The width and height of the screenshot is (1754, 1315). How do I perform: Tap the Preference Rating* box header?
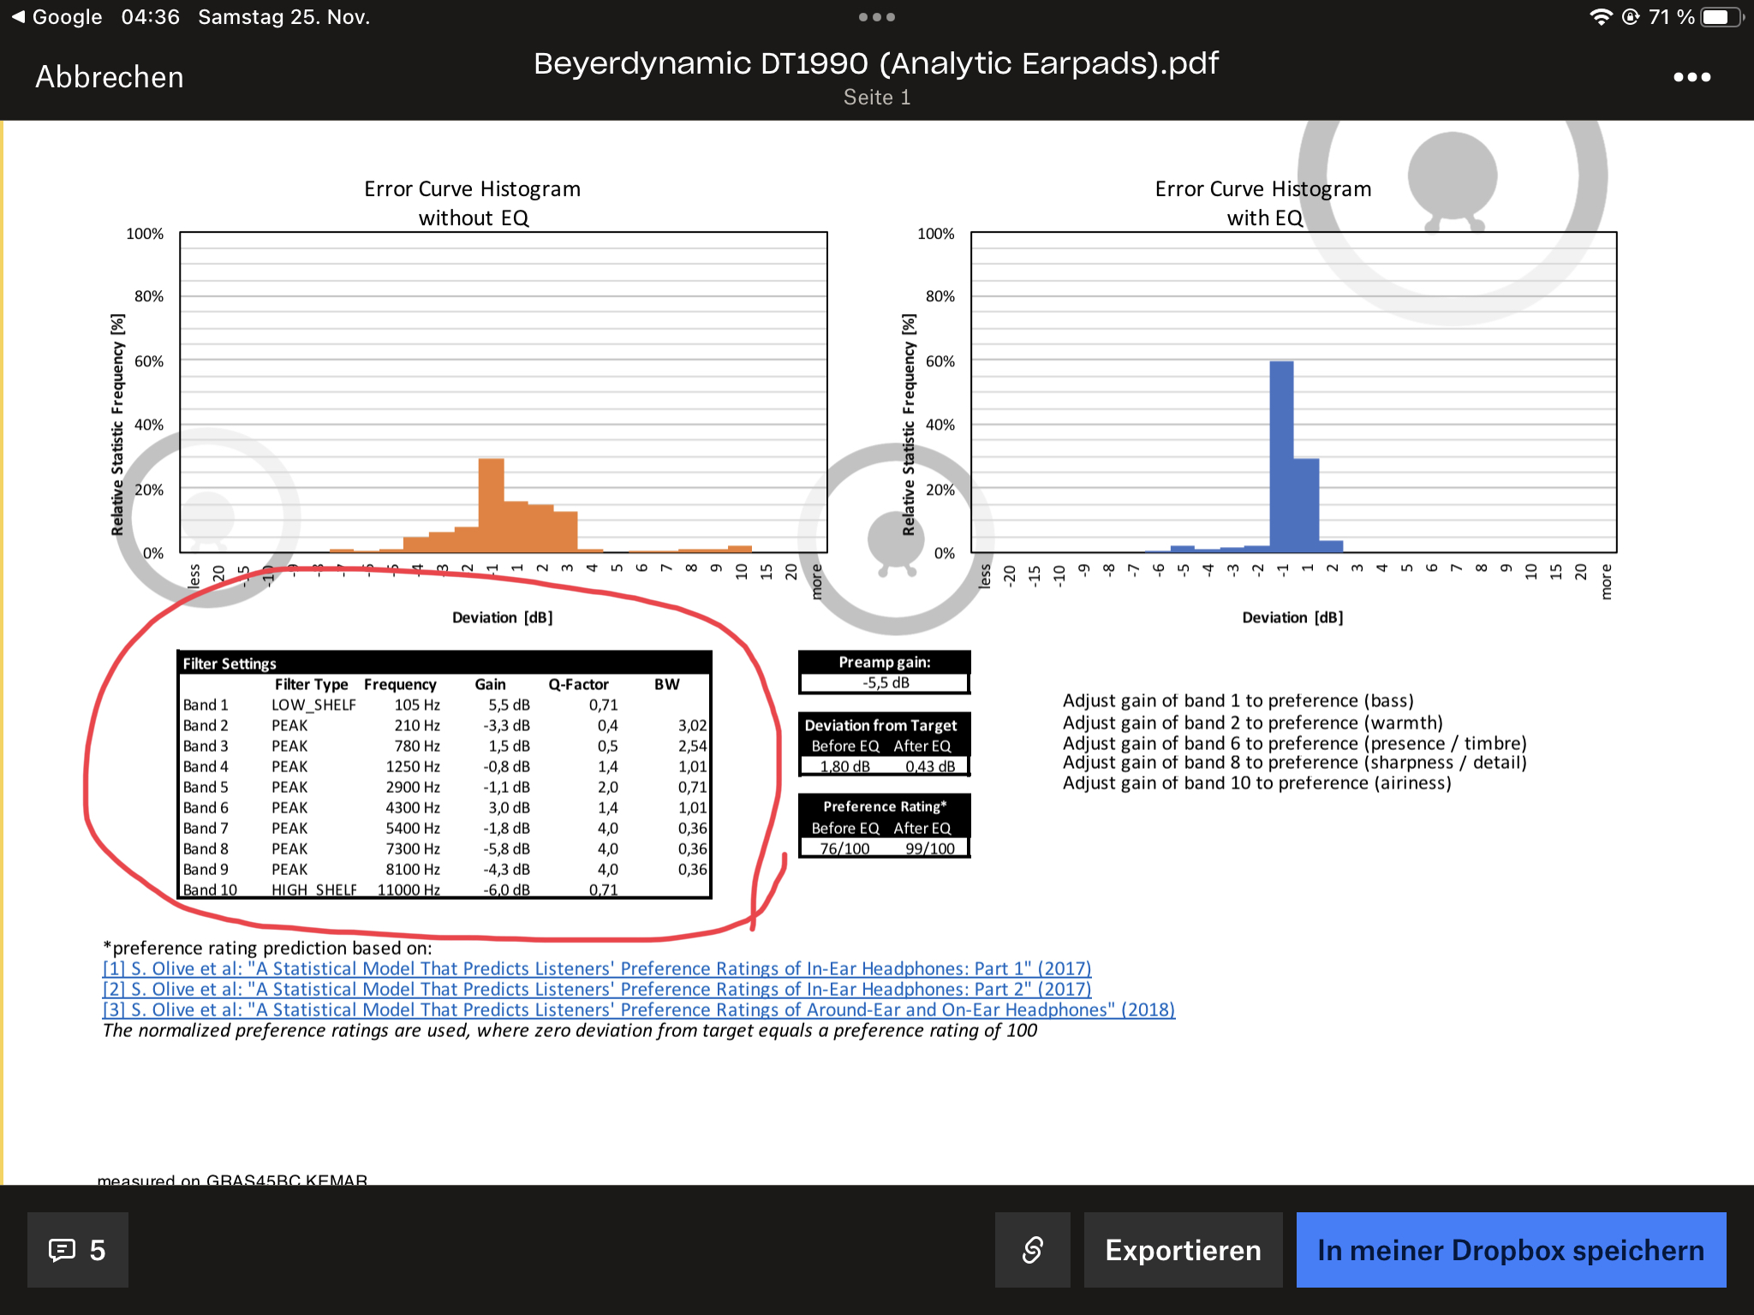pyautogui.click(x=885, y=806)
